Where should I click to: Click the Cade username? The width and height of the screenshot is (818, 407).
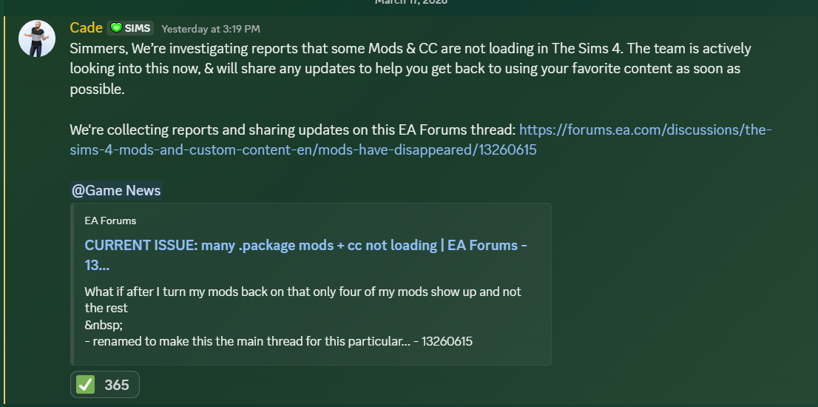pos(86,28)
